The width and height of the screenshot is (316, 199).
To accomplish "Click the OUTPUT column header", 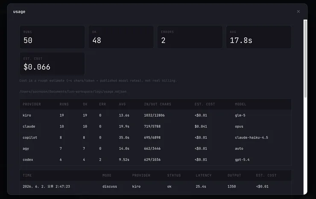I will 234,176.
